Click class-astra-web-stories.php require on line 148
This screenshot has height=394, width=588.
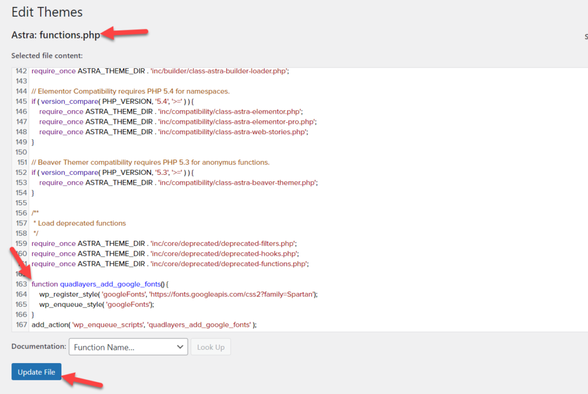click(x=173, y=131)
